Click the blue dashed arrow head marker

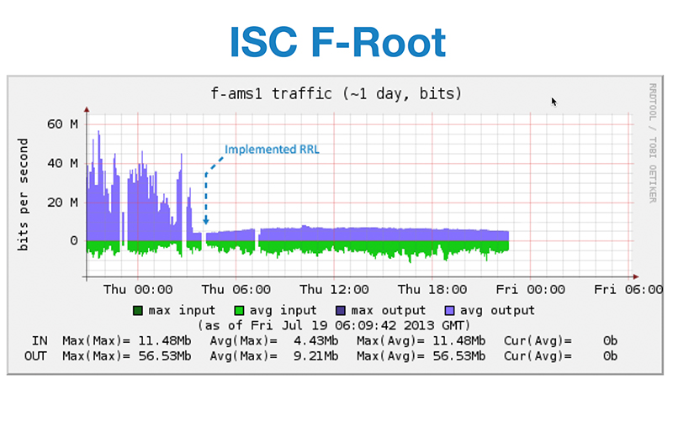205,222
